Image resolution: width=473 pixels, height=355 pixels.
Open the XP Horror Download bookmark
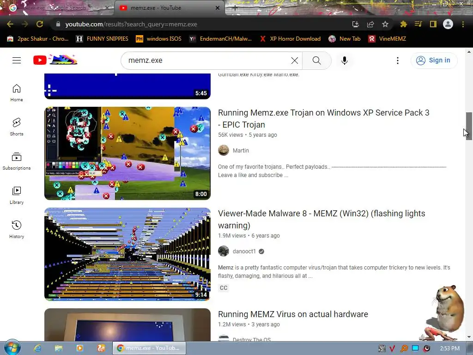tap(290, 39)
